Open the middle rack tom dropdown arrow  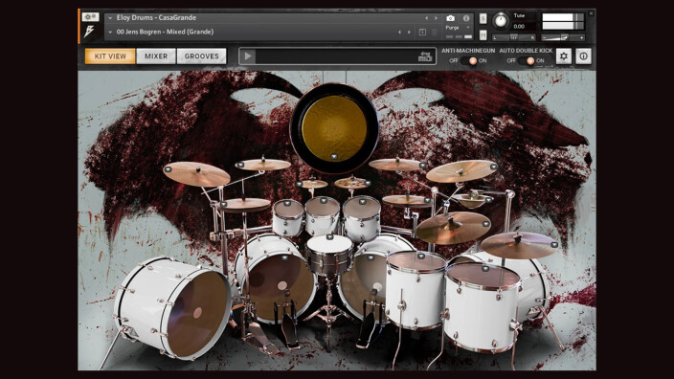323,201
